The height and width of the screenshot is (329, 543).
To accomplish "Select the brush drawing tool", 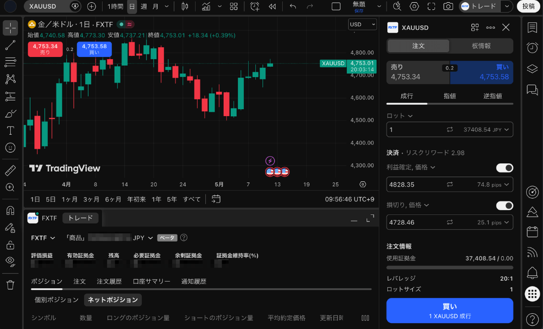I will click(10, 113).
